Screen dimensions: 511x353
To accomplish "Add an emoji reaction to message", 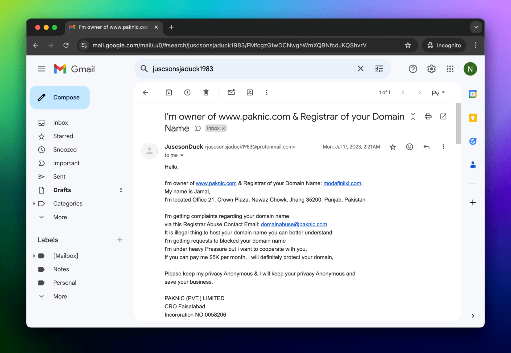I will 410,147.
